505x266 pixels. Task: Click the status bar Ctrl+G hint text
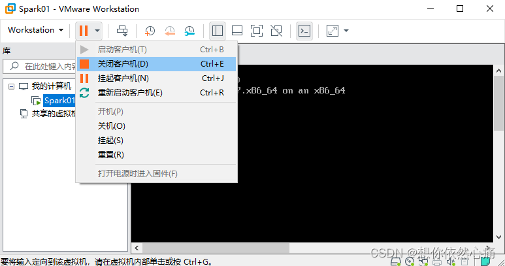click(106, 262)
